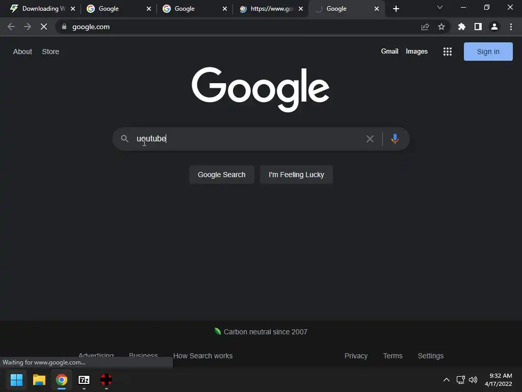Select the active loading Google tab
Viewport: 522px width, 392px height.
pos(346,9)
